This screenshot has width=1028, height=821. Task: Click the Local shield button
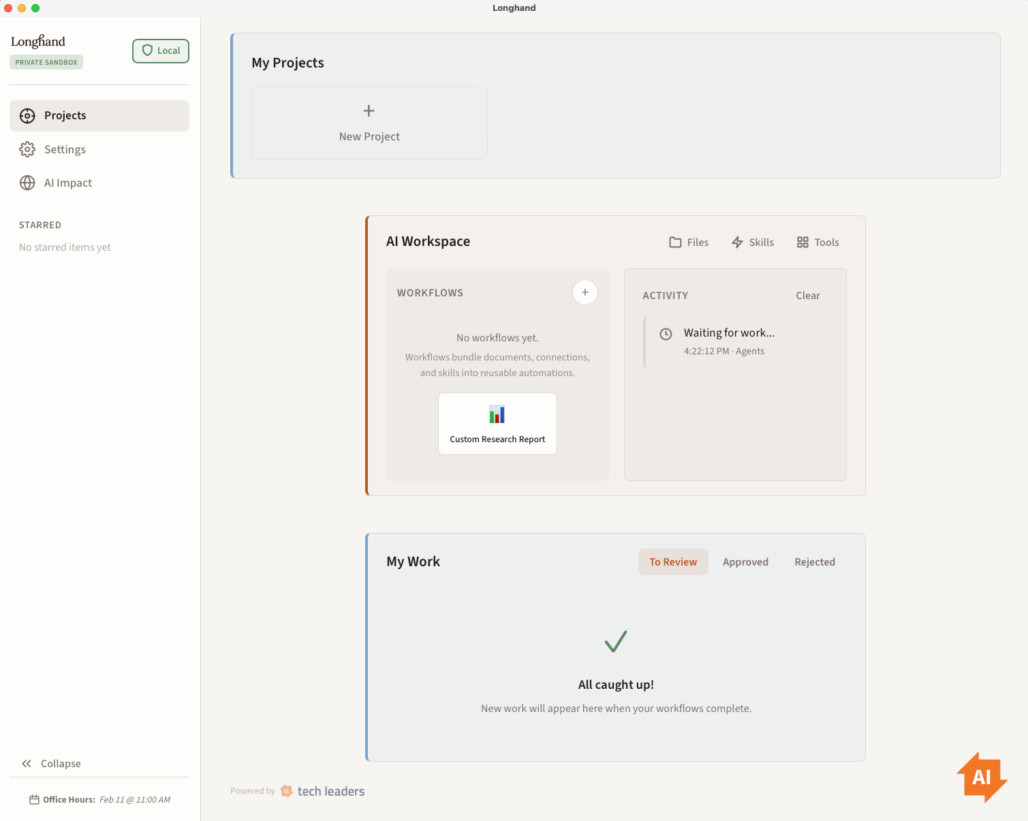(160, 50)
